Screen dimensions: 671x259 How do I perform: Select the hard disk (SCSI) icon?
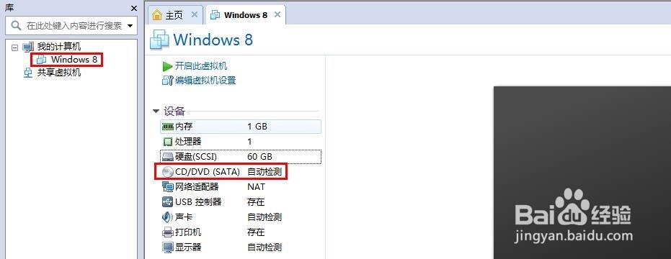pyautogui.click(x=167, y=157)
